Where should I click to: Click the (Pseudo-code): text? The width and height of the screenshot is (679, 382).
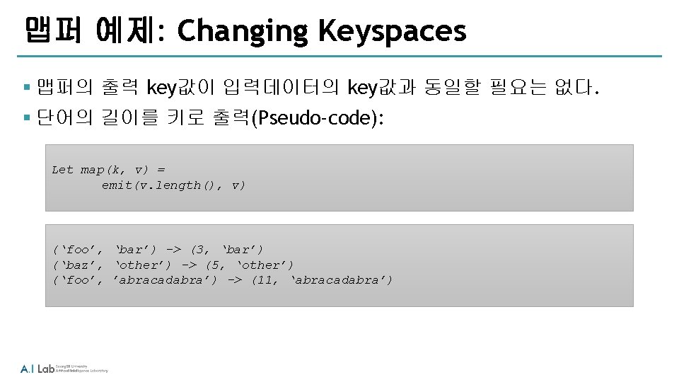(322, 118)
